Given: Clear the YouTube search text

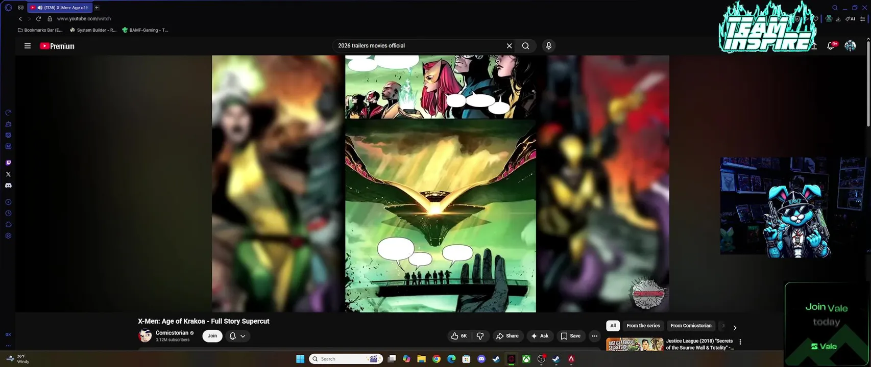Looking at the screenshot, I should coord(509,46).
